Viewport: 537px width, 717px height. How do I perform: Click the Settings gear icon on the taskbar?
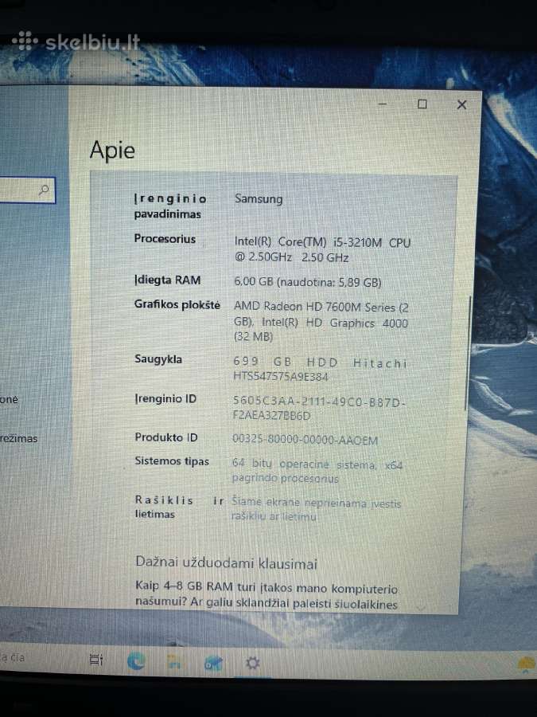click(x=252, y=663)
